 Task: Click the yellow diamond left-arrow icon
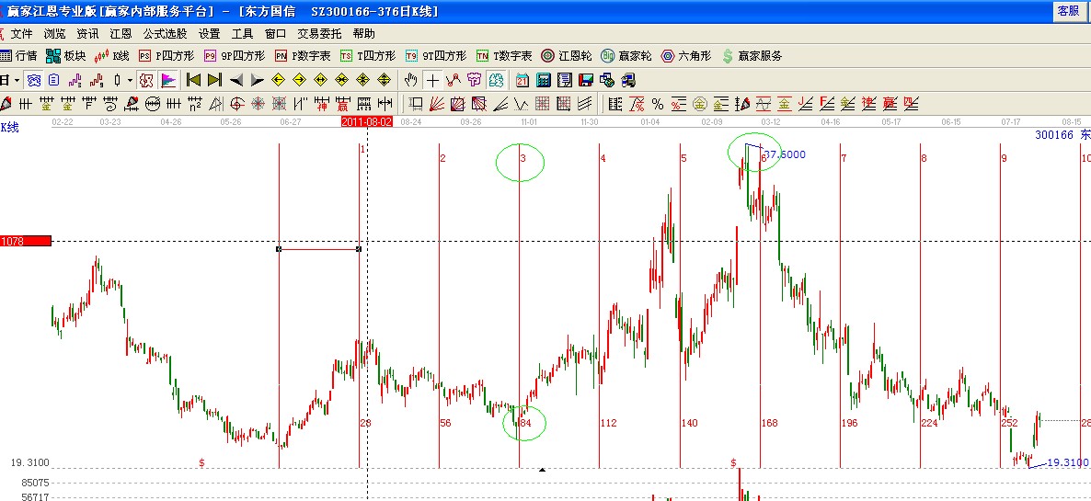click(277, 80)
